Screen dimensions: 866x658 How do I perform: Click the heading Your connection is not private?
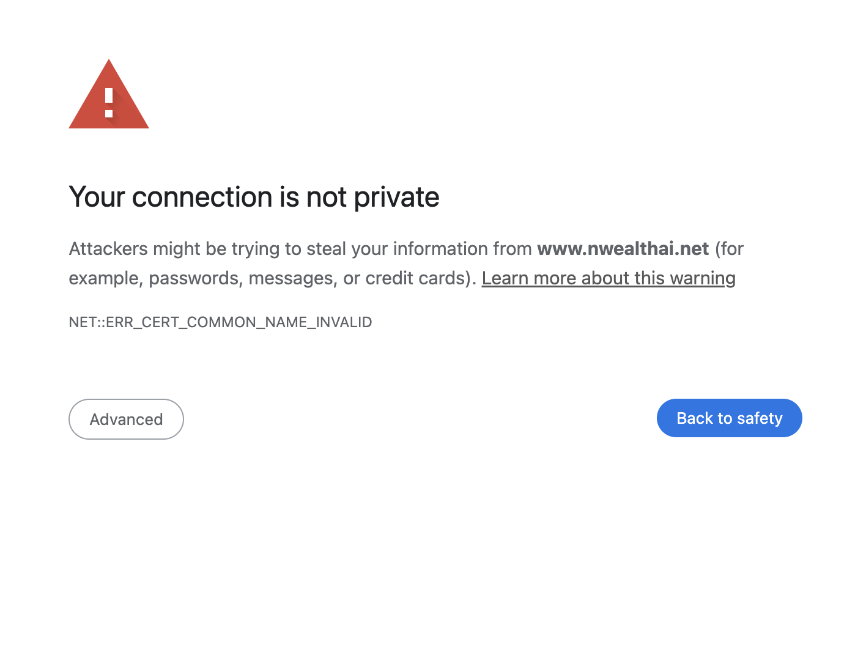pos(254,197)
